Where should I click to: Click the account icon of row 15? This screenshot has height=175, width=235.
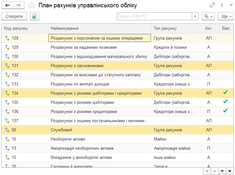click(x=7, y=157)
